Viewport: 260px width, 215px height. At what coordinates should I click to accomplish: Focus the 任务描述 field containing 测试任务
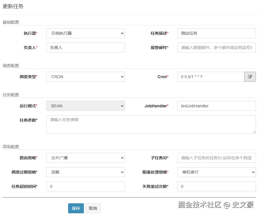pos(217,33)
